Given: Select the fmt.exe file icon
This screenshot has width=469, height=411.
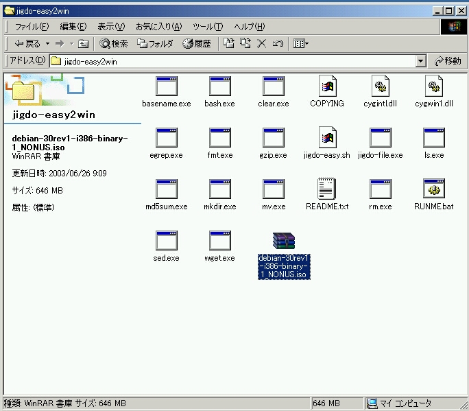Looking at the screenshot, I should 220,138.
